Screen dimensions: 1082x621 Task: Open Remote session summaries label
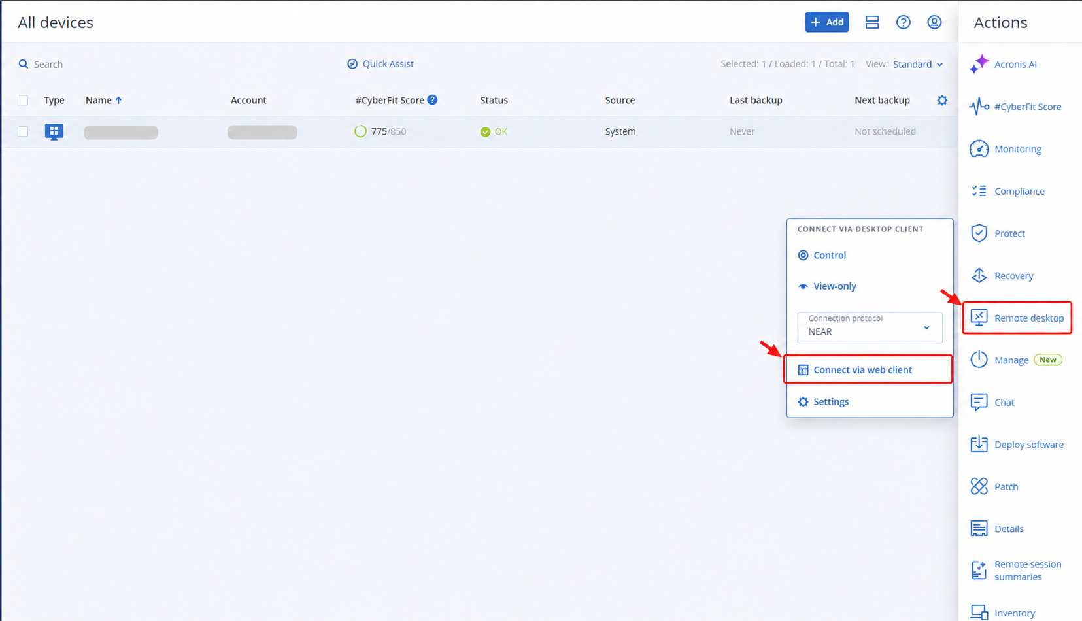[x=1028, y=571]
